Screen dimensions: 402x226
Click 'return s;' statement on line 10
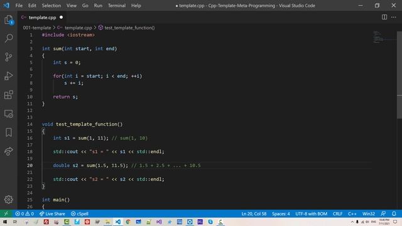tap(65, 97)
